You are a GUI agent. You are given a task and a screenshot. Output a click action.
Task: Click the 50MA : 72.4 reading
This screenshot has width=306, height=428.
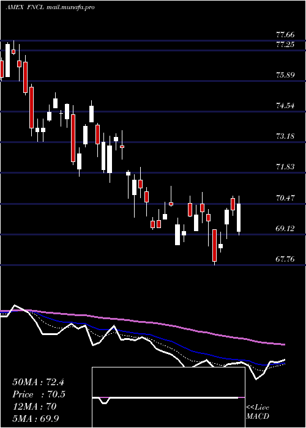point(38,382)
